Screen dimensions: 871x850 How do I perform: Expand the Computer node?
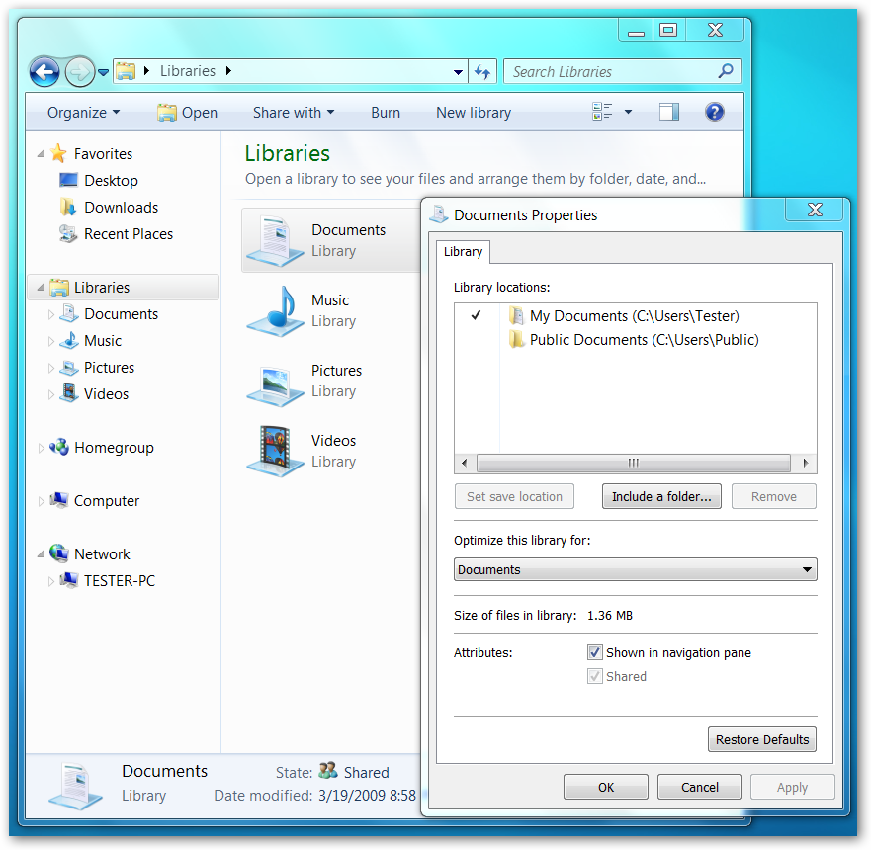coord(42,501)
